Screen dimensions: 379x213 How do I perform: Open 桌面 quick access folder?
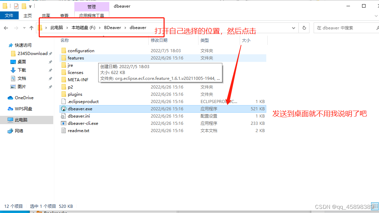tap(18, 62)
